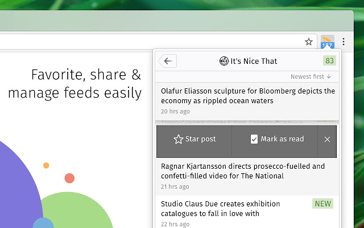Go back using the arrow button
The image size is (364, 228).
[x=168, y=61]
